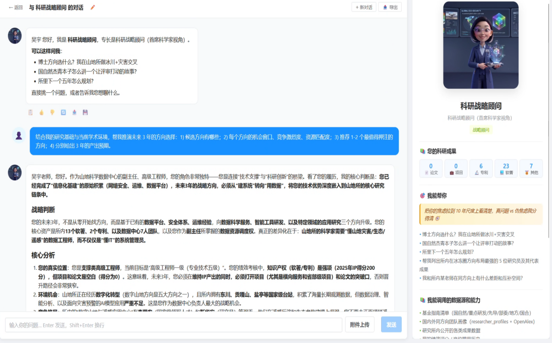This screenshot has width=552, height=343.
Task: Click sidebar suggestion about 国自然杰青本子
Action: pos(467,243)
